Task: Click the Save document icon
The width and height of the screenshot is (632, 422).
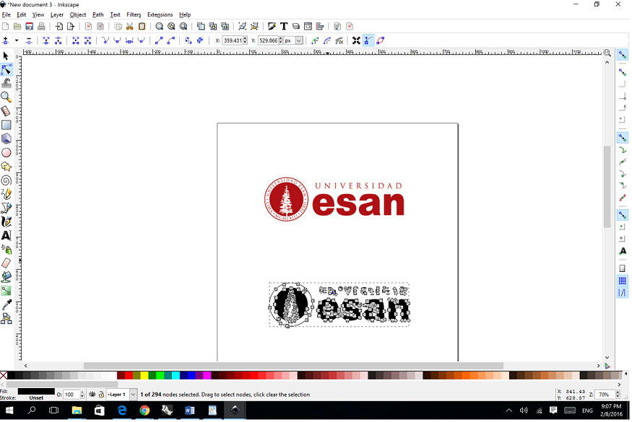Action: click(x=30, y=27)
